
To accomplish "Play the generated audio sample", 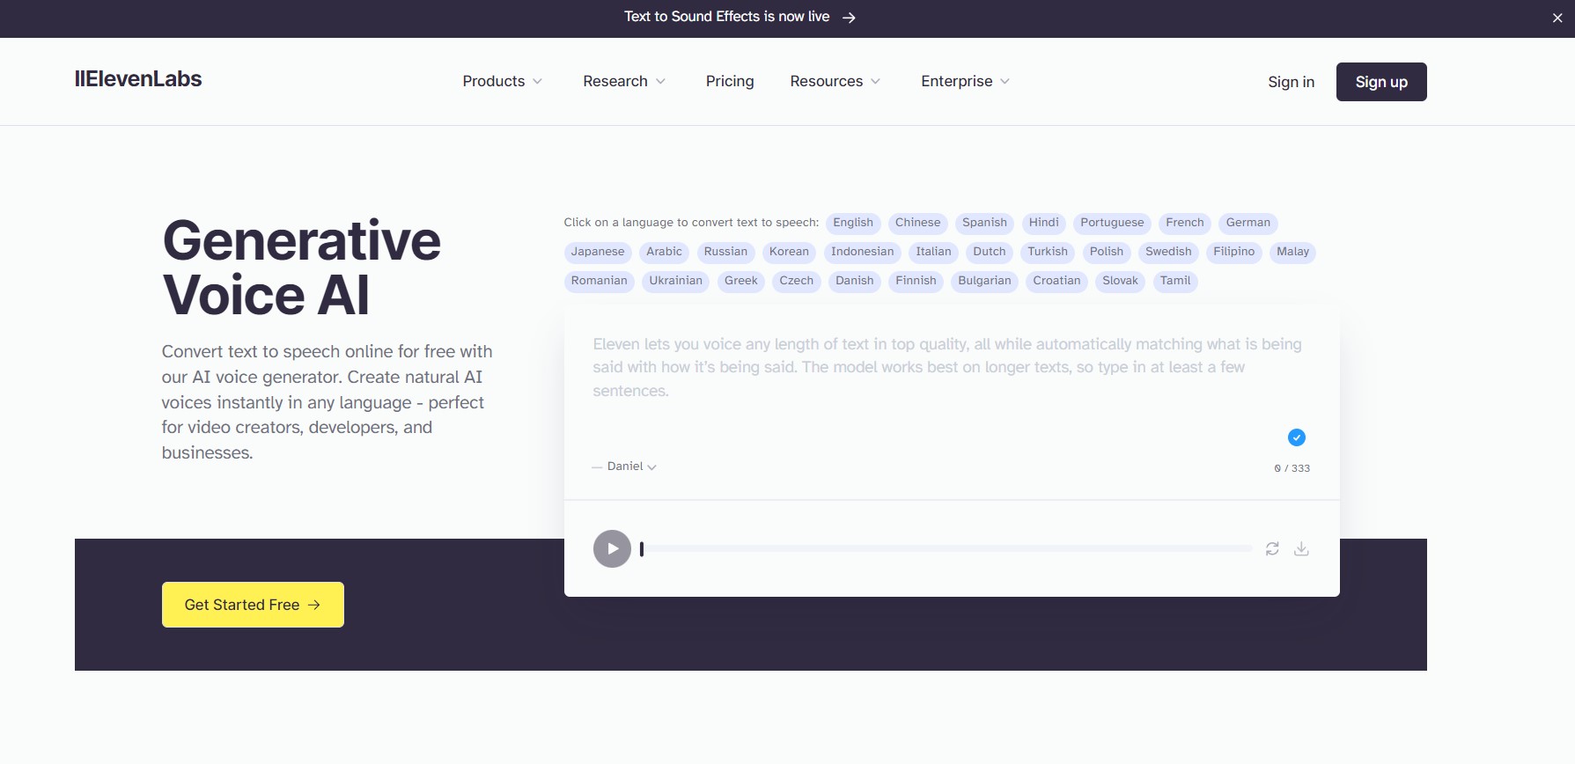I will [x=612, y=548].
